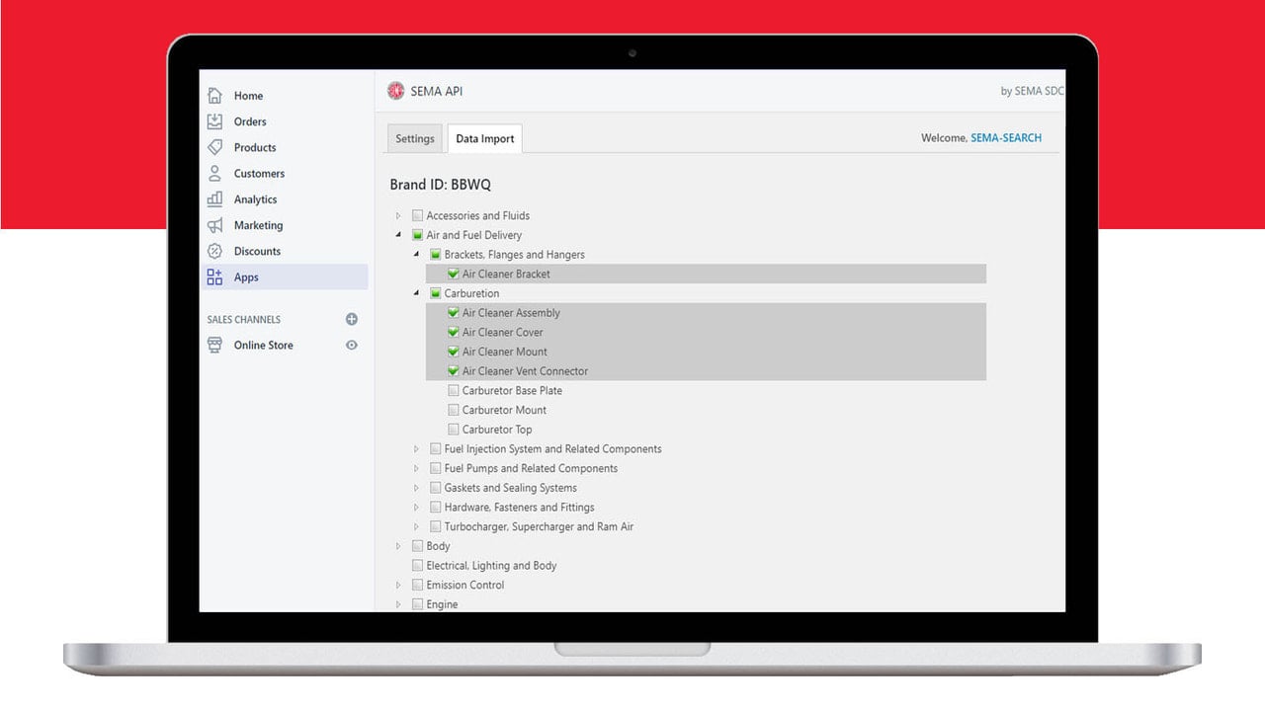
Task: Open the Discounts percent icon
Action: (214, 251)
